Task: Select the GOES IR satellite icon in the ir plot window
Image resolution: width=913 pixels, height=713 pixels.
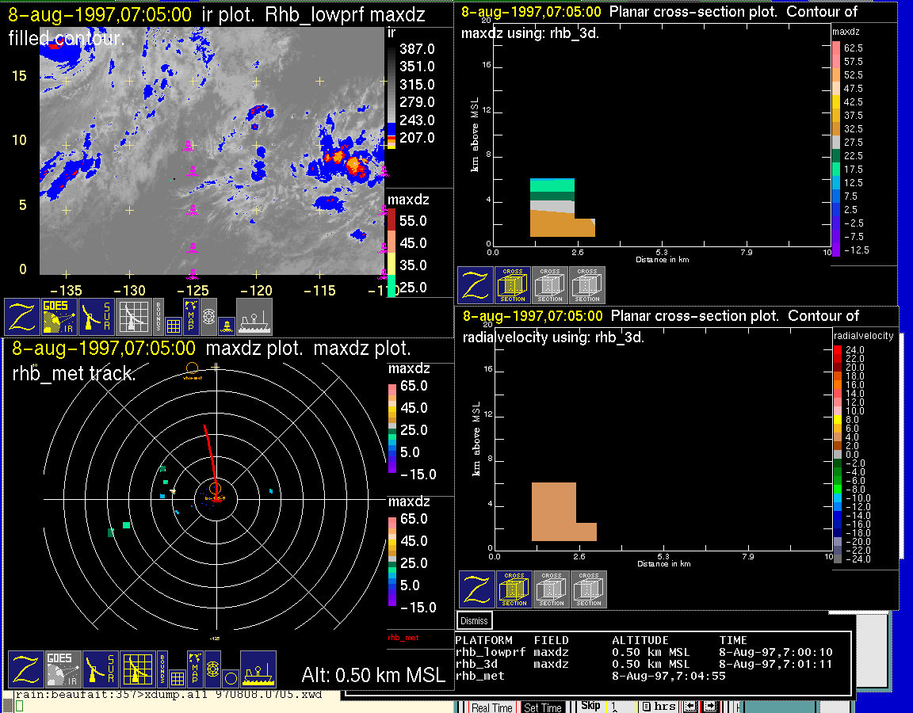Action: click(60, 317)
